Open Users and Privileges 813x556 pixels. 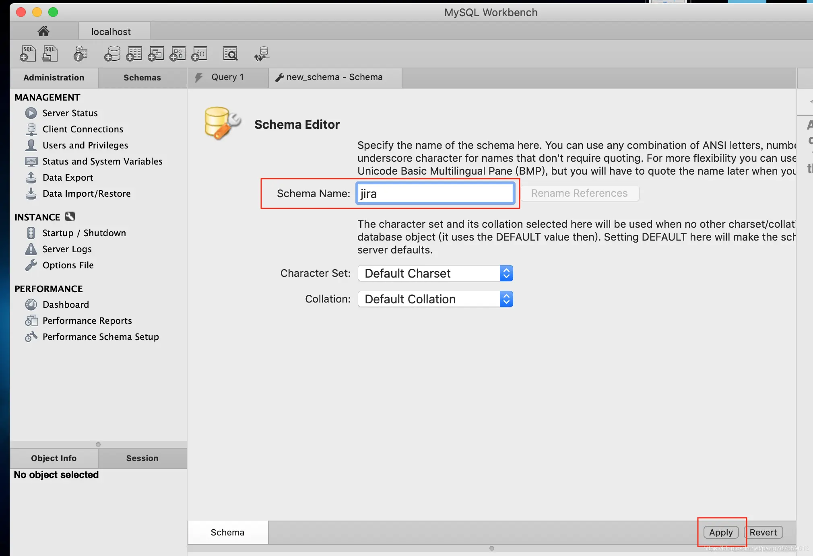coord(85,145)
